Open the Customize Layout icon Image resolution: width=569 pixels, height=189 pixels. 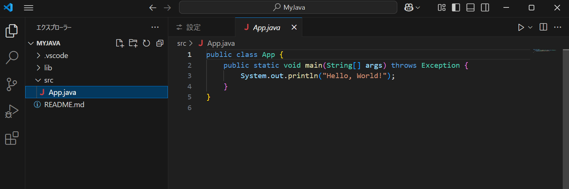click(x=442, y=8)
